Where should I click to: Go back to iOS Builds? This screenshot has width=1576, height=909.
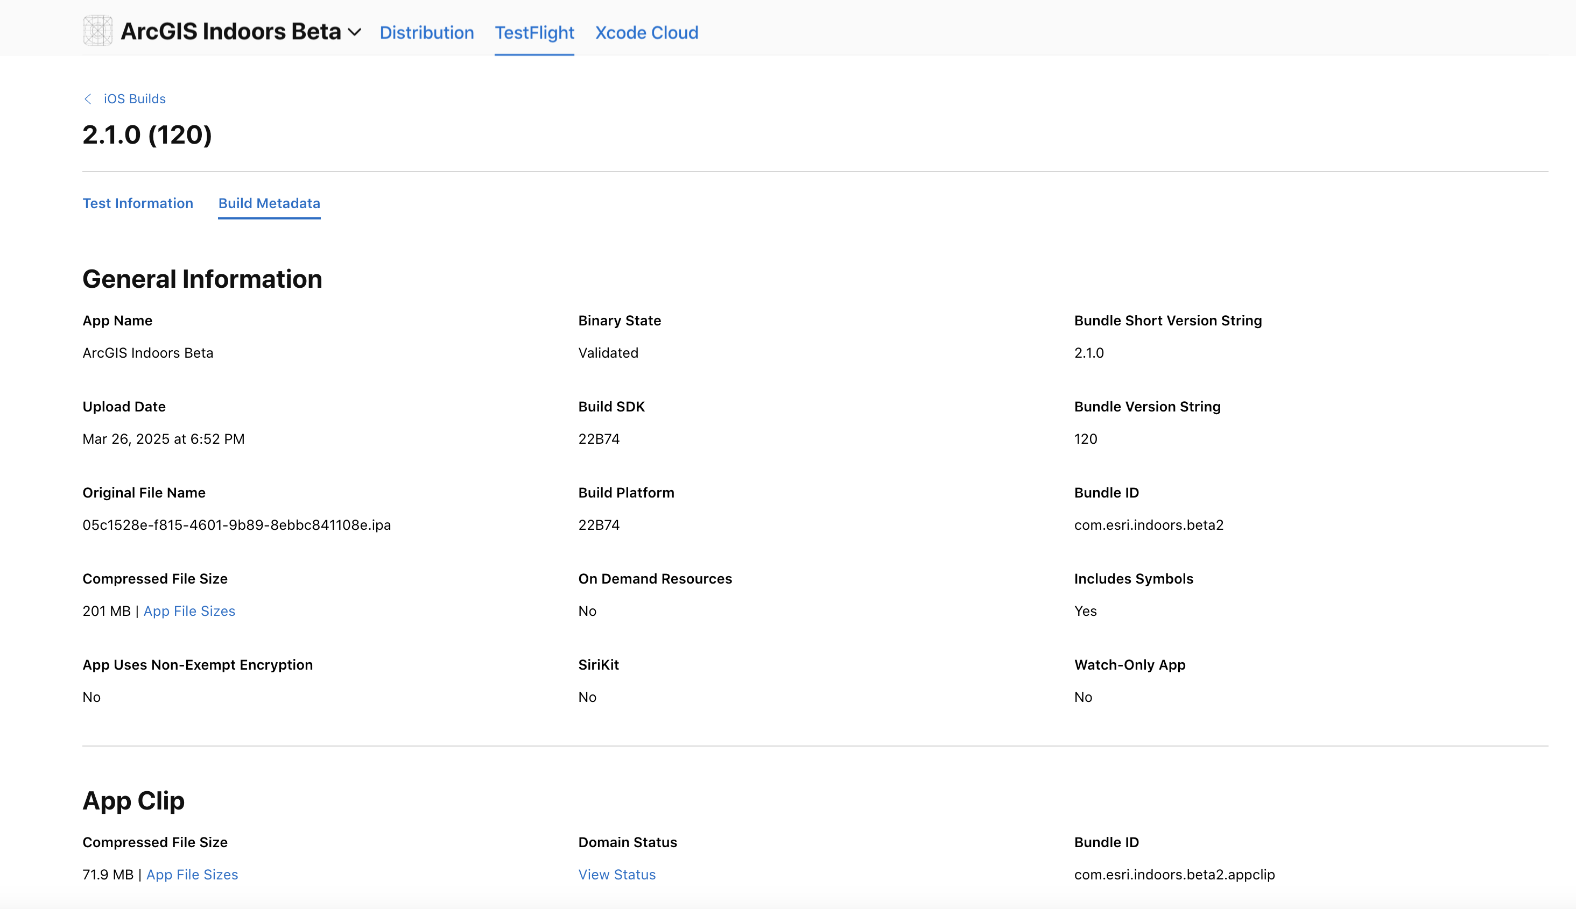click(x=135, y=98)
